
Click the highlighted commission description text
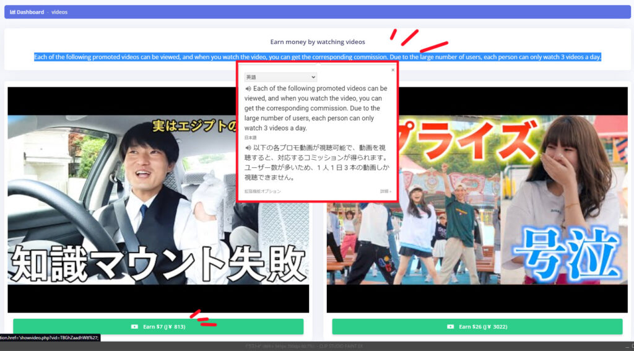point(318,57)
